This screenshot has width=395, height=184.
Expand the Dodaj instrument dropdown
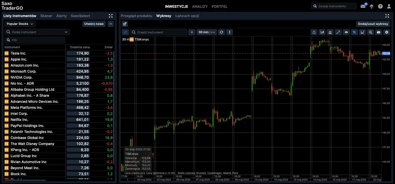[x=66, y=32]
